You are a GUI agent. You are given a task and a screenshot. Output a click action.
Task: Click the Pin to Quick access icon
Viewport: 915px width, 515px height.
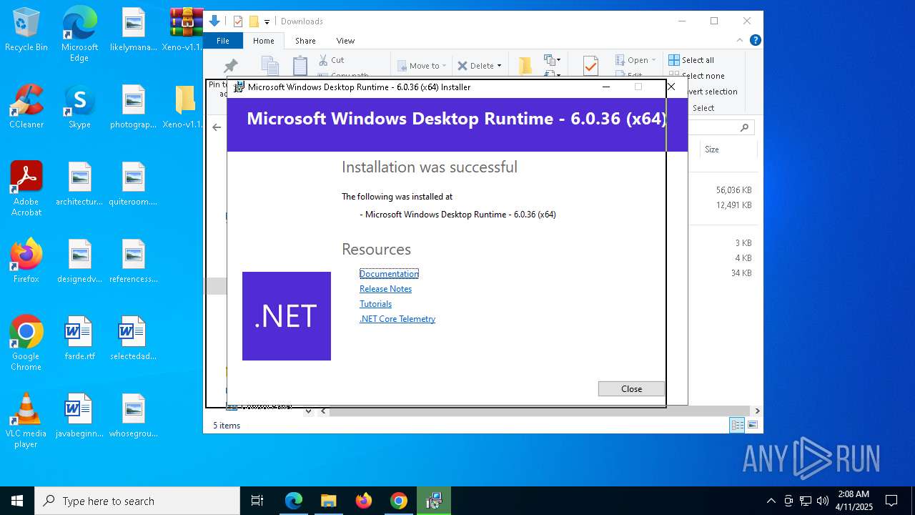pos(230,66)
